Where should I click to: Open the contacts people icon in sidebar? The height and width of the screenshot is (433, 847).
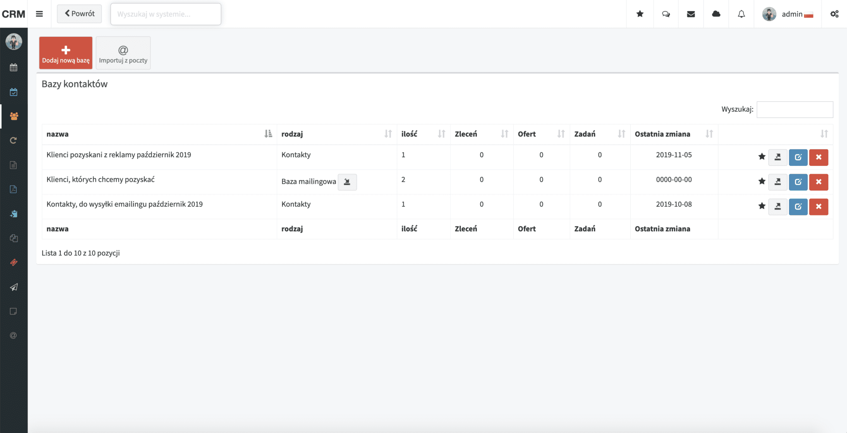14,116
